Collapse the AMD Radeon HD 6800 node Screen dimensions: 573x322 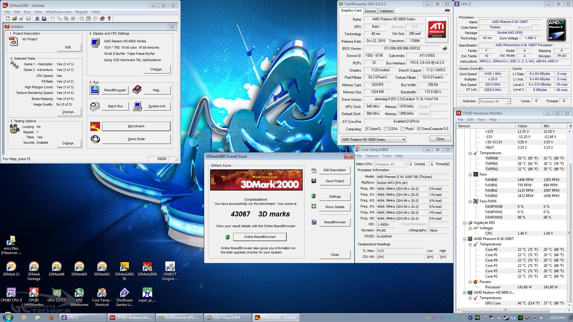click(x=464, y=293)
